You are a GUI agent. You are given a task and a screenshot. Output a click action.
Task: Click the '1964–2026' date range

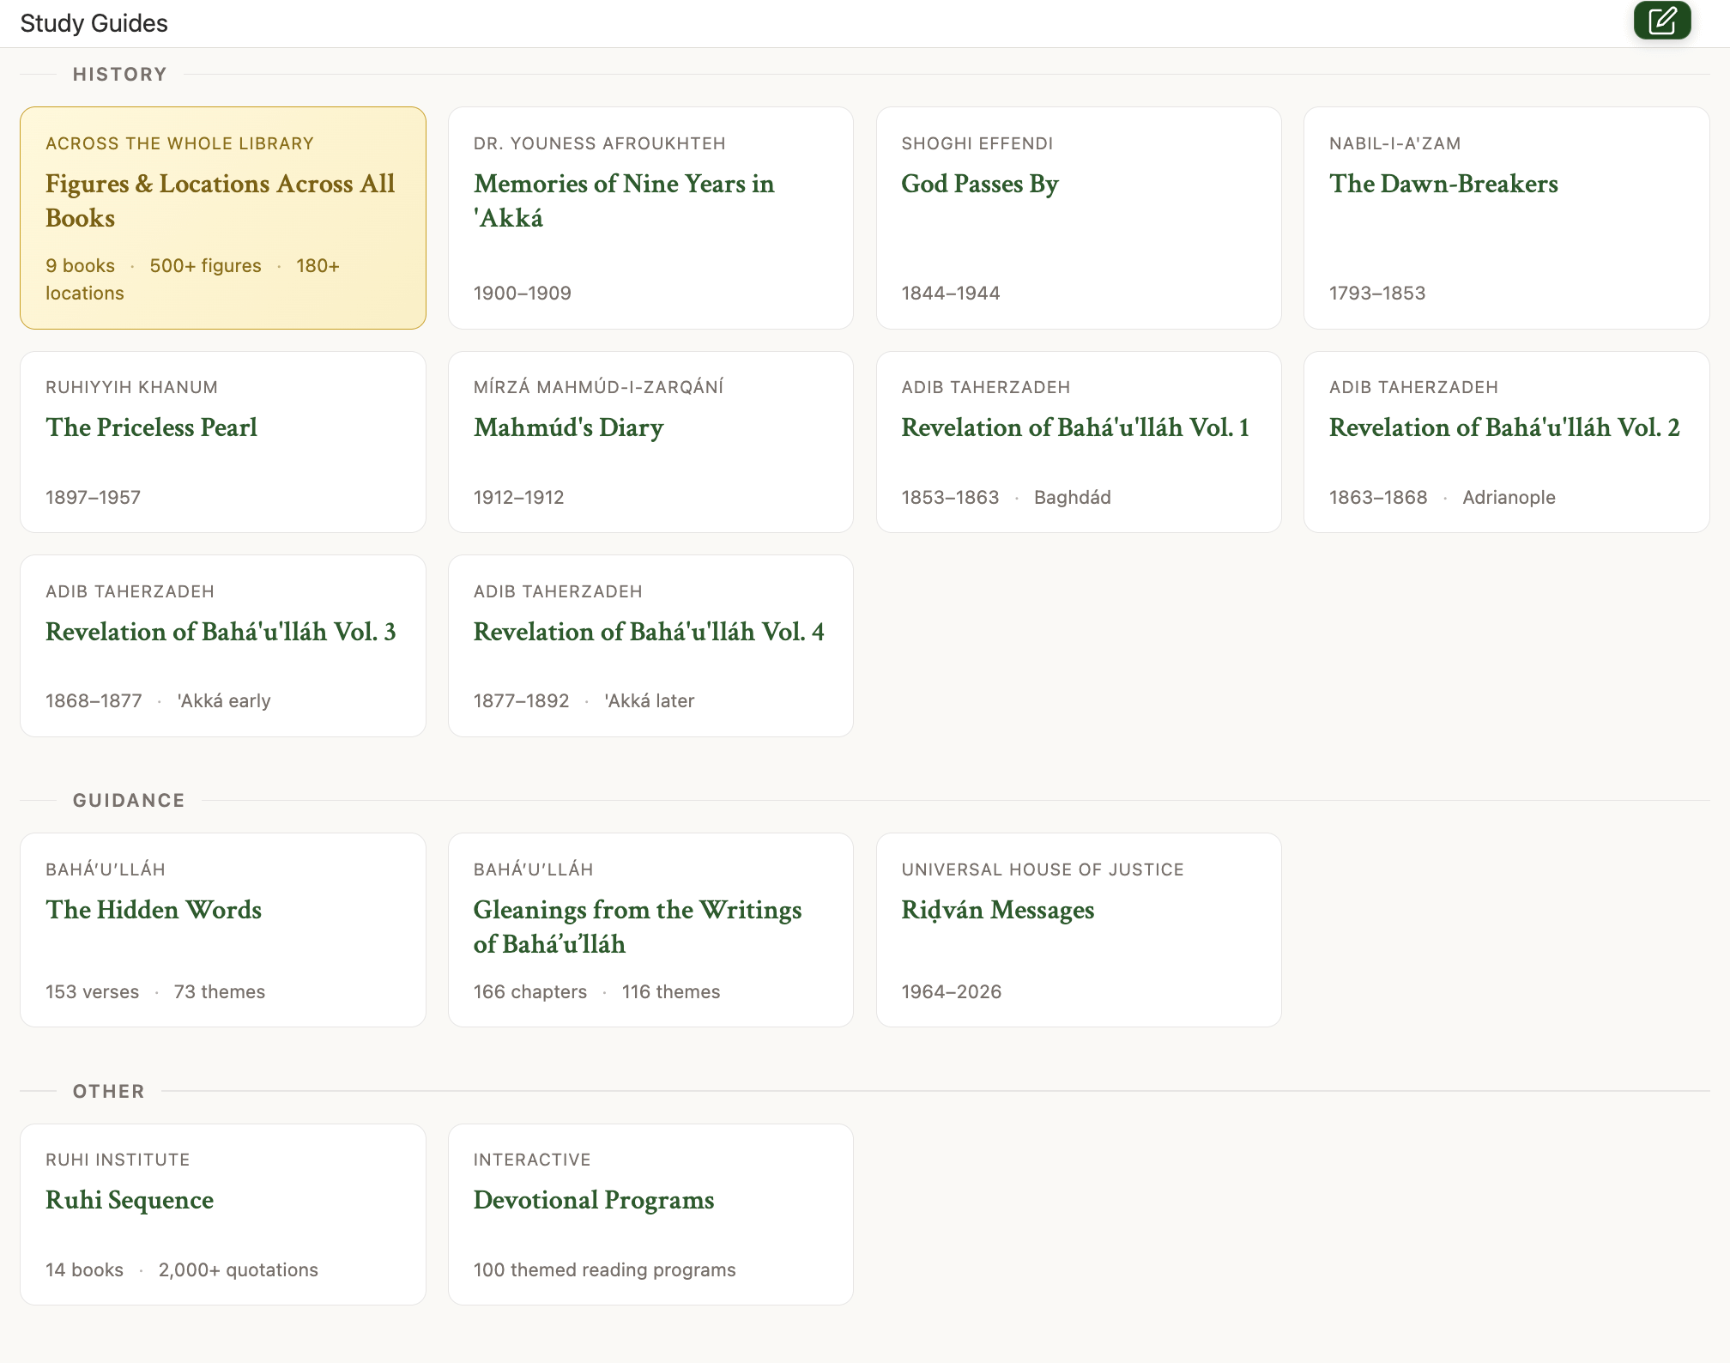(951, 992)
